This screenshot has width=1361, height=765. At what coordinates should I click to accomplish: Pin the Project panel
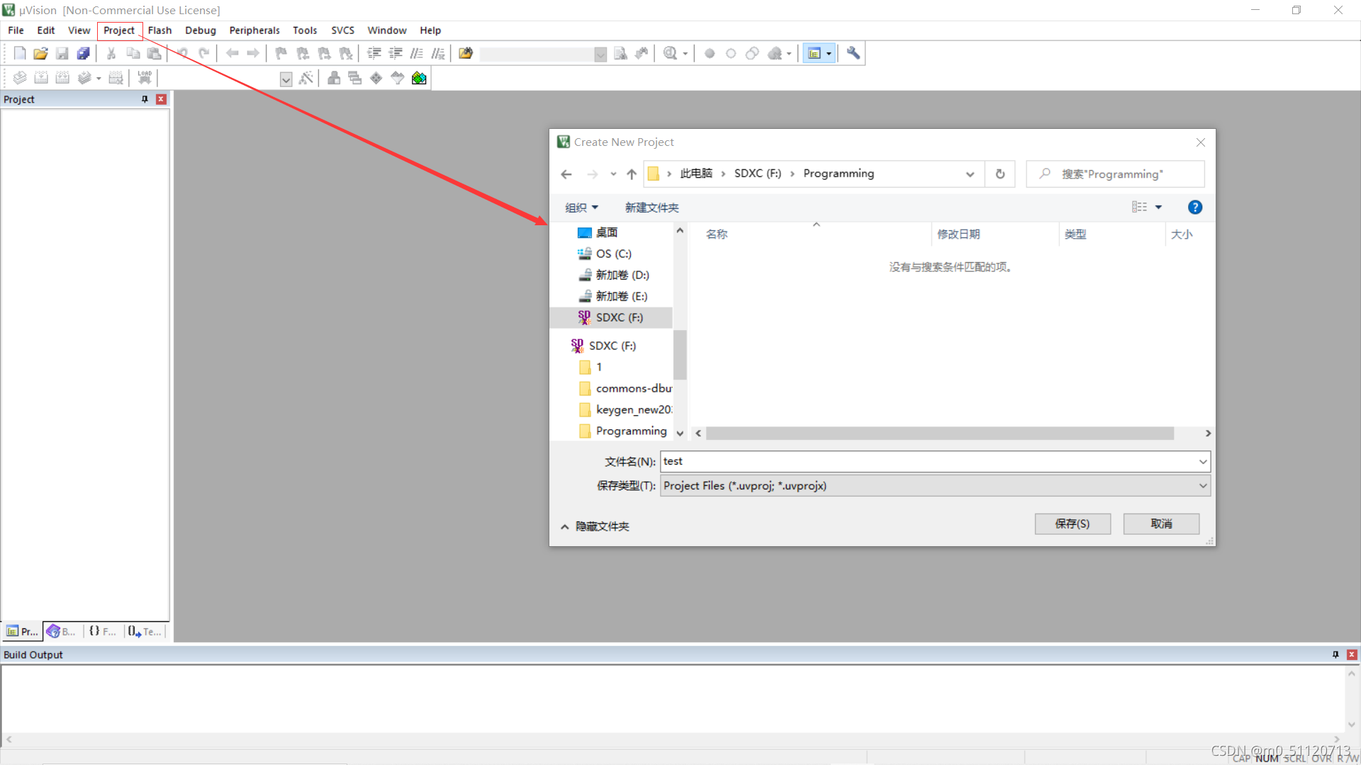[x=145, y=99]
